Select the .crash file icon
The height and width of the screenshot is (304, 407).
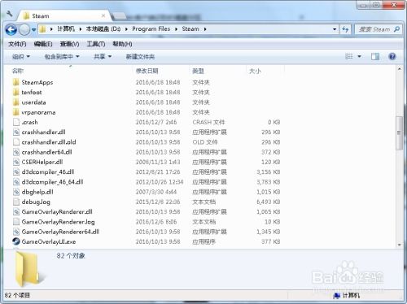click(16, 122)
